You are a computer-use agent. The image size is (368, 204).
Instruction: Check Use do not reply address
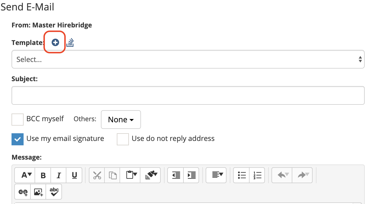click(123, 139)
